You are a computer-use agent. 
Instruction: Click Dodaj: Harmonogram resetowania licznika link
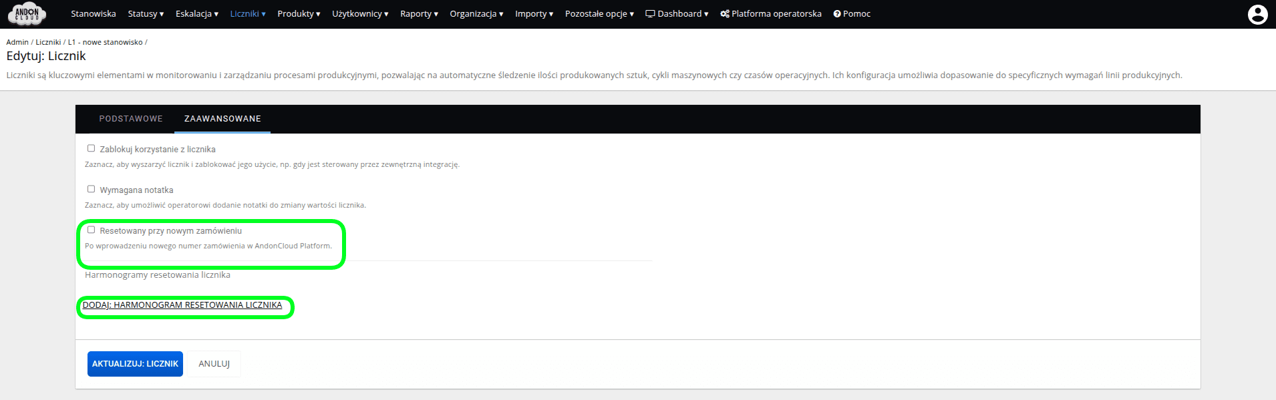coord(182,305)
